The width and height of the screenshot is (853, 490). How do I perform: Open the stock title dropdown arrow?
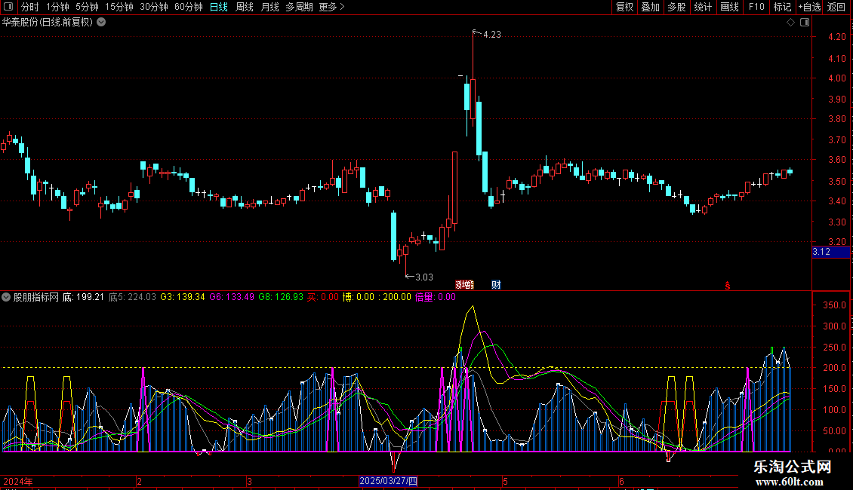point(101,23)
